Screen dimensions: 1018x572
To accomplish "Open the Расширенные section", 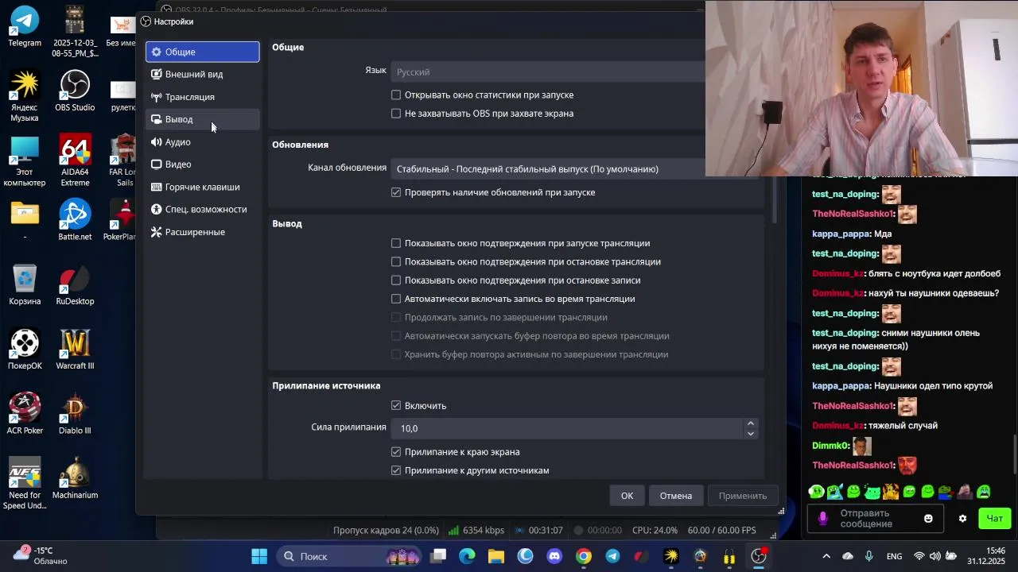I will pos(202,232).
